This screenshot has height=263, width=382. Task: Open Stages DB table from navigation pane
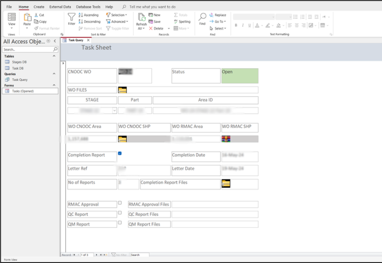(x=19, y=62)
